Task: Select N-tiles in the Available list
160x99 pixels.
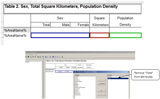Action: click(x=77, y=90)
